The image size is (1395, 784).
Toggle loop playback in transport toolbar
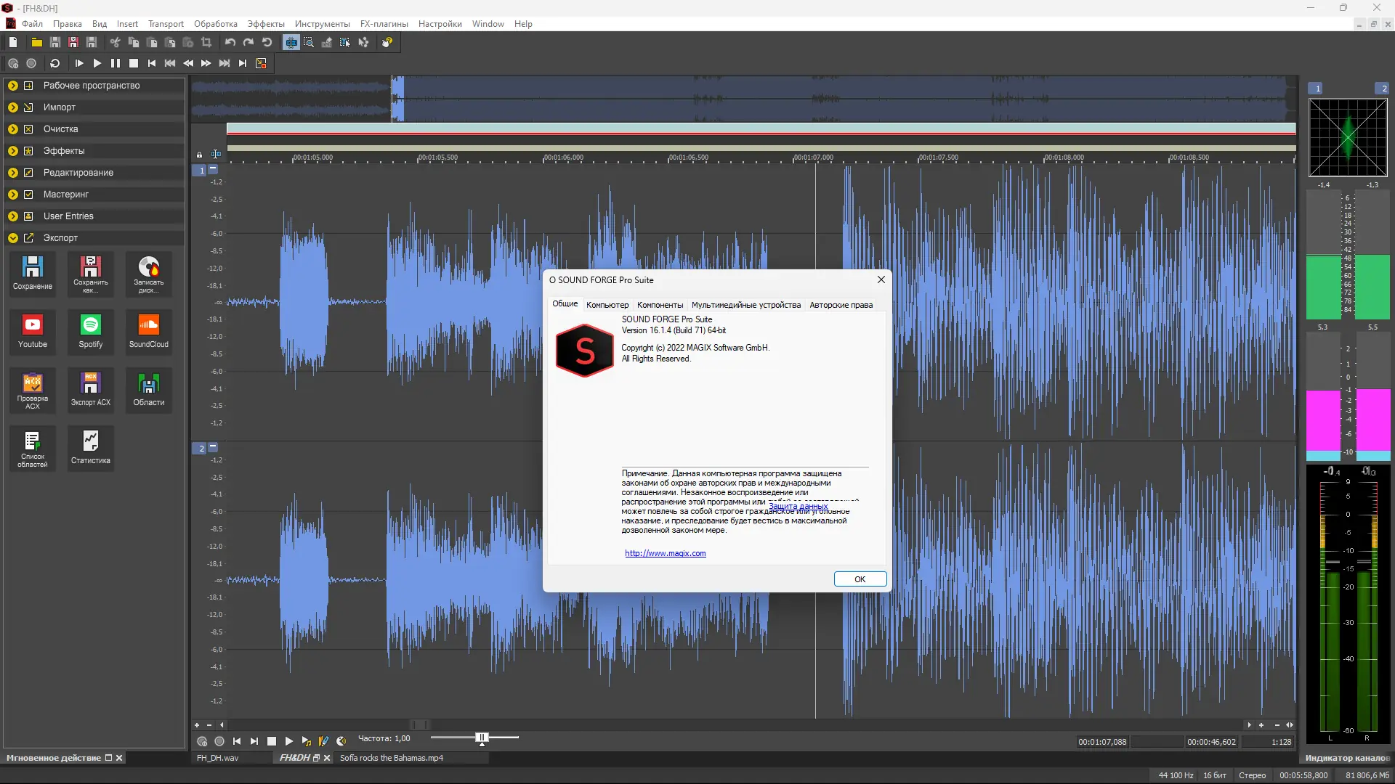click(54, 63)
